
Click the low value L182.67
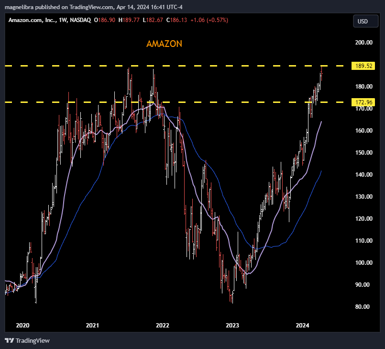tap(153, 20)
